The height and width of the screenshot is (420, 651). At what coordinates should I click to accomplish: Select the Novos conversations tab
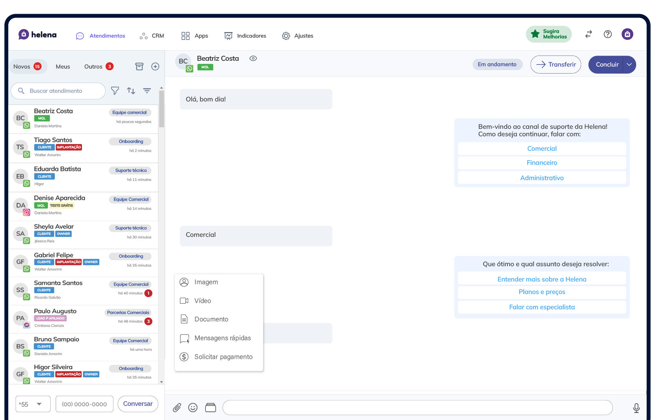click(27, 67)
